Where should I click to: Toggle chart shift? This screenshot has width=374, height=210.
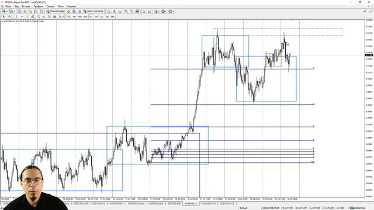(150, 11)
